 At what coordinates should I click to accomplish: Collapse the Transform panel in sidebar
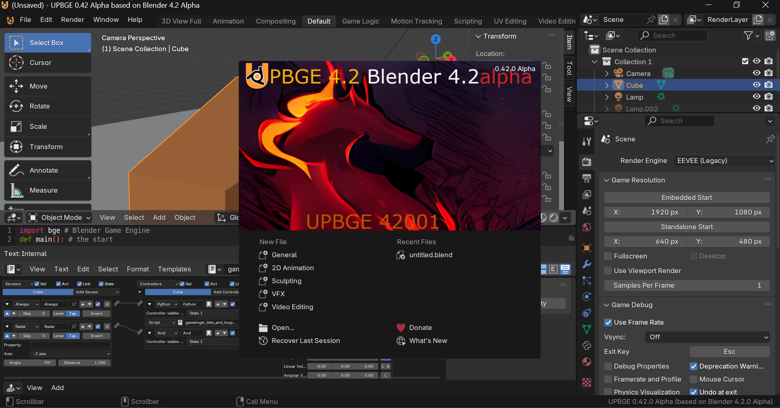coord(478,36)
